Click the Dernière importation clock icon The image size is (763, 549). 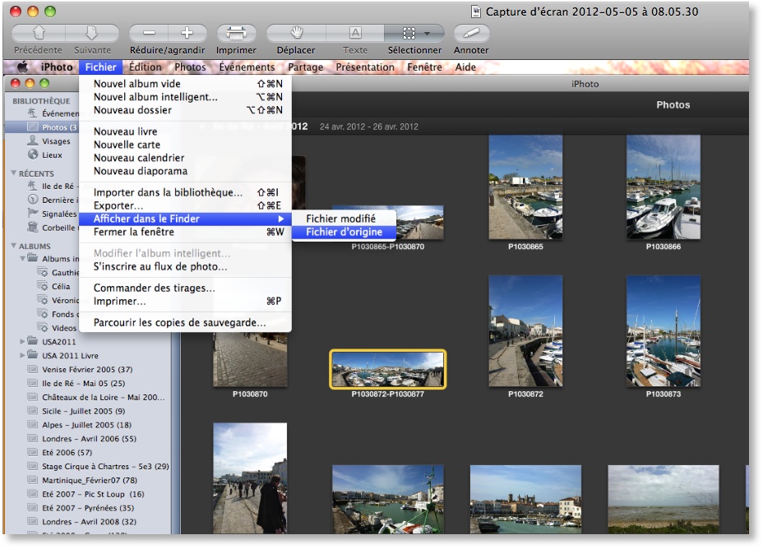(33, 200)
